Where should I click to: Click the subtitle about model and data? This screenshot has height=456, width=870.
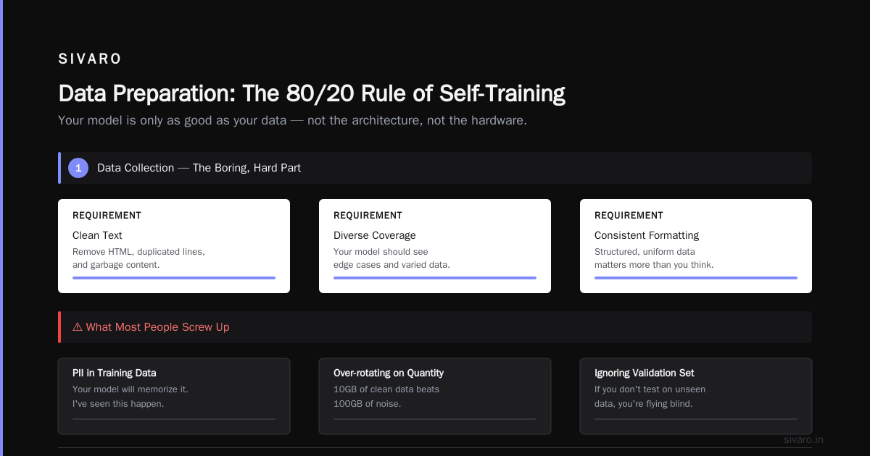[x=292, y=120]
